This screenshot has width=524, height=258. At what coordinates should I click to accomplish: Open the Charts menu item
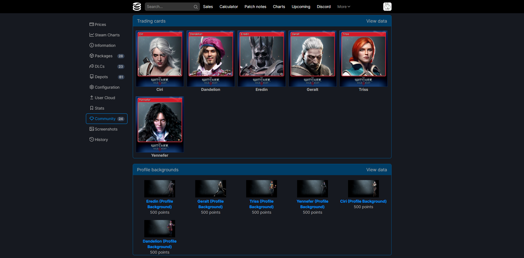point(279,7)
